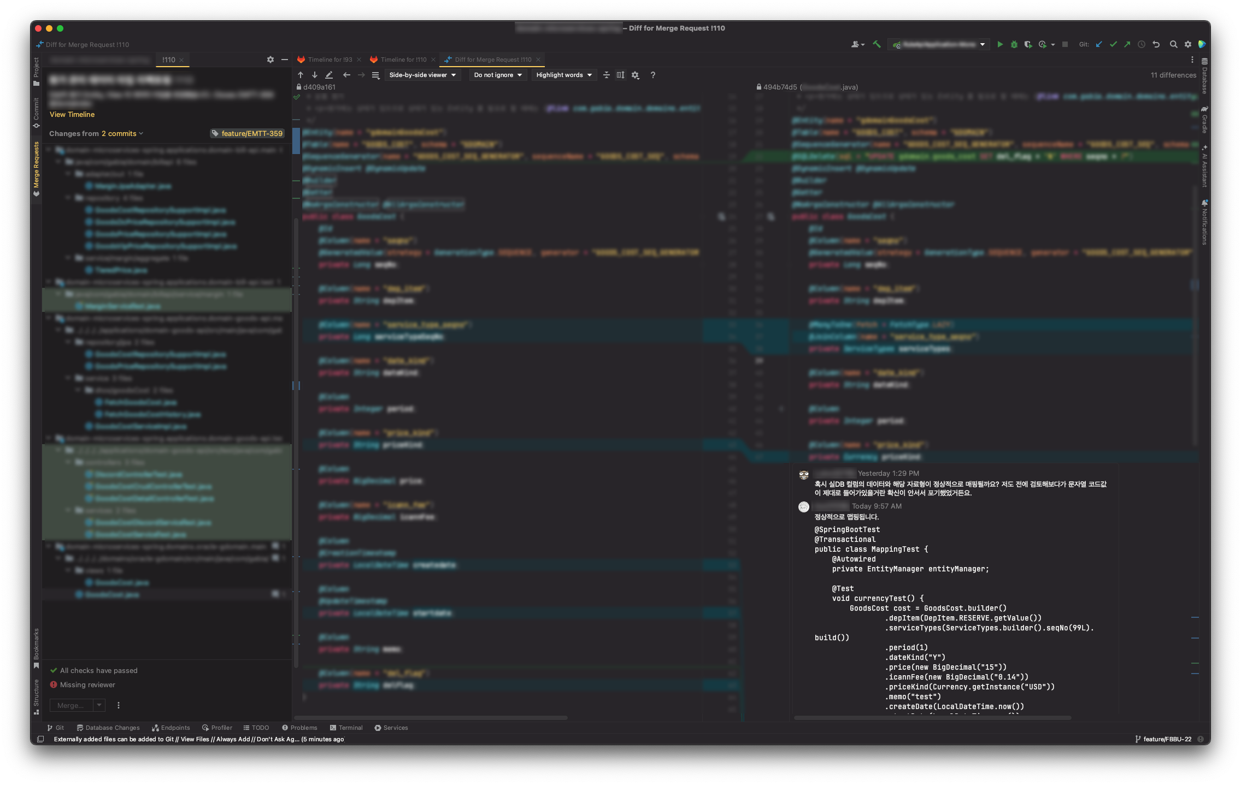Build project using hammer icon
Viewport: 1241px width, 785px height.
point(877,44)
